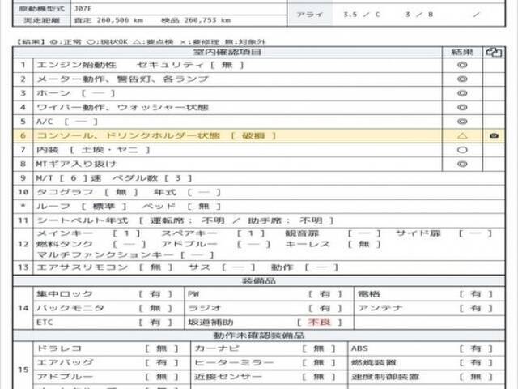Select the メインキー entry in row 12
This screenshot has height=389, width=518.
coord(88,233)
